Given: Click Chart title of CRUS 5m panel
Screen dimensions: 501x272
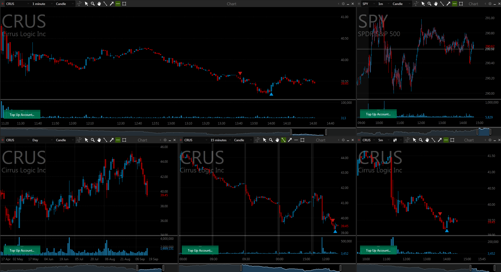Looking at the screenshot, I should (x=469, y=140).
